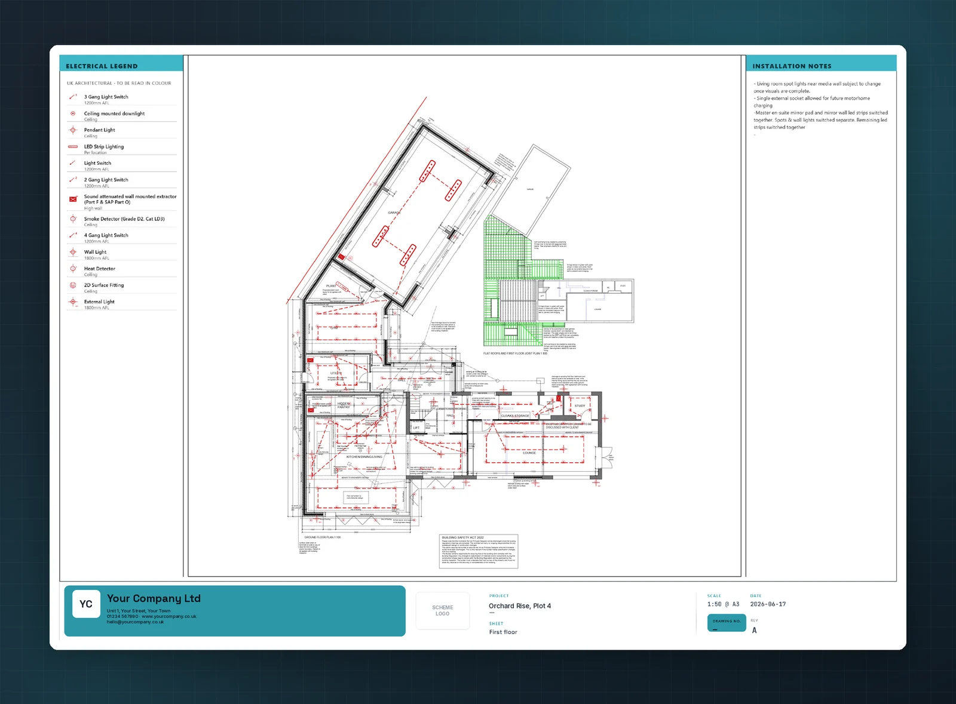Click the LOUNGE room label on plan
Viewport: 956px width, 704px height.
(529, 453)
